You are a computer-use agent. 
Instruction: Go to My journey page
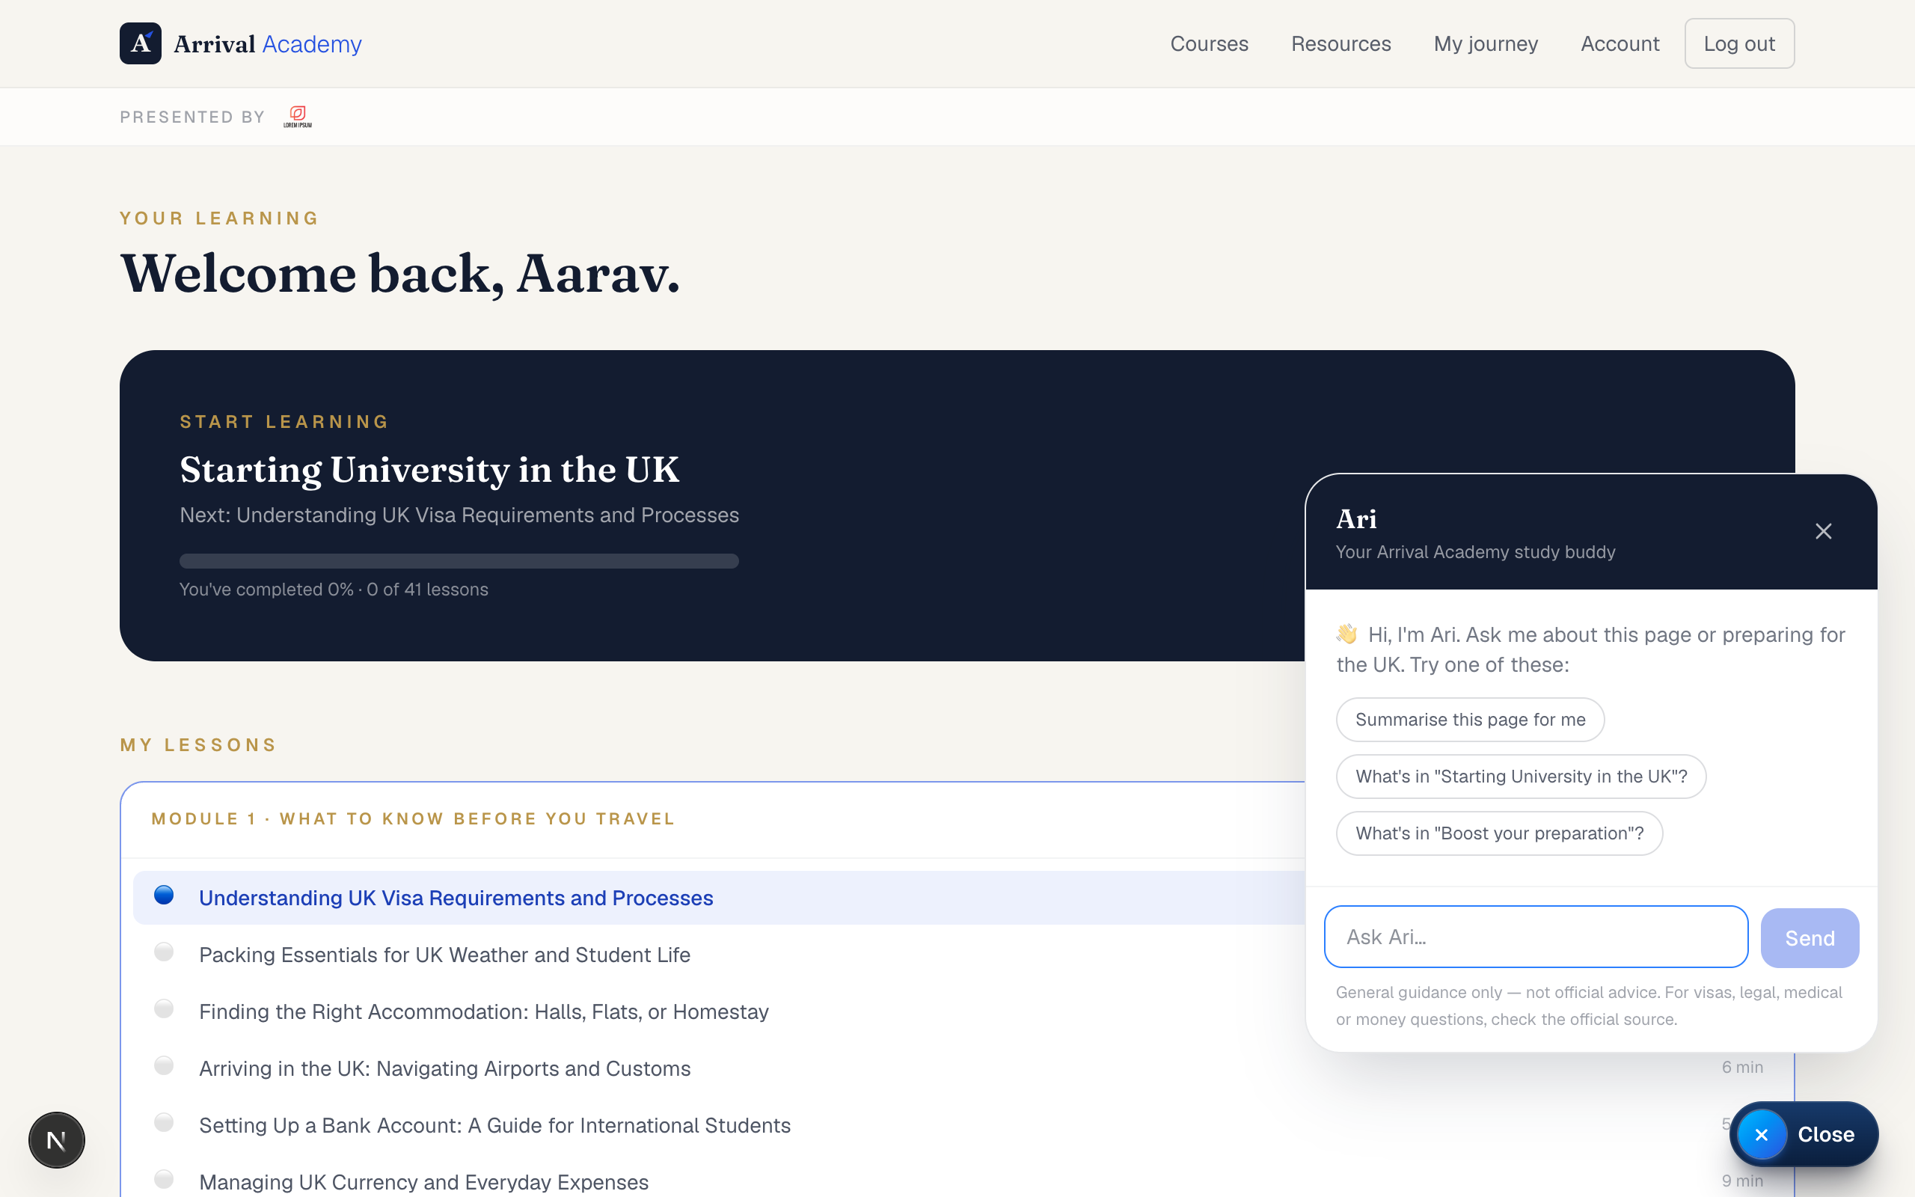click(1486, 43)
